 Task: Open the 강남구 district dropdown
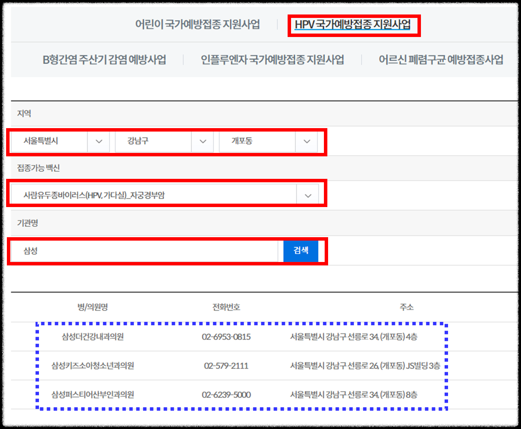(x=153, y=141)
